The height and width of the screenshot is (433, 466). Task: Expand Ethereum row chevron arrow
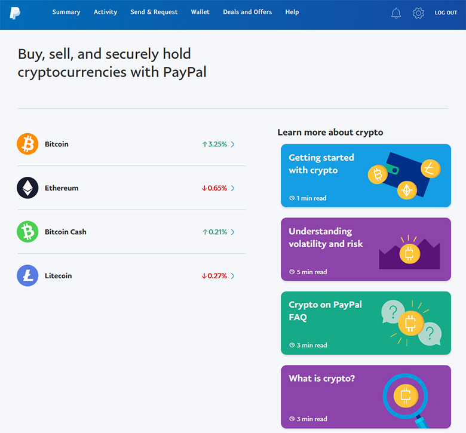[x=233, y=188]
